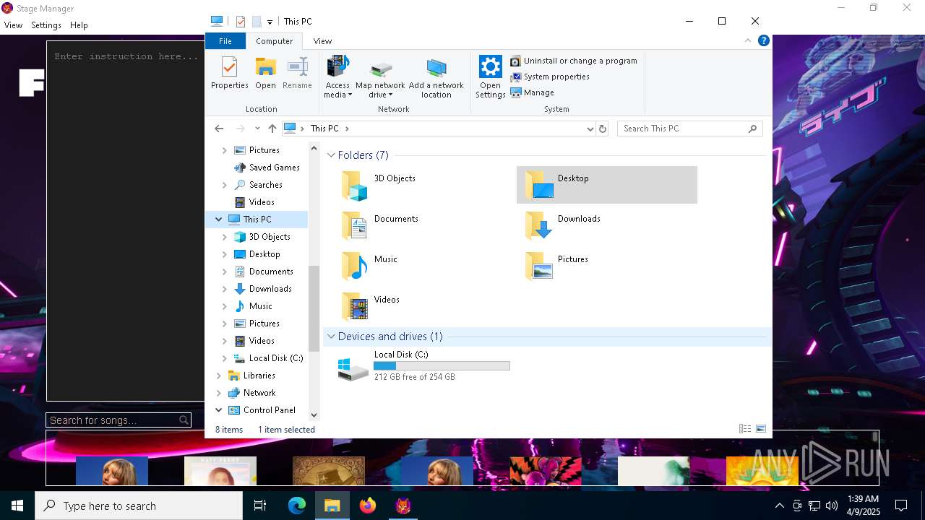
Task: Open the 3D Objects folder icon
Action: 355,186
